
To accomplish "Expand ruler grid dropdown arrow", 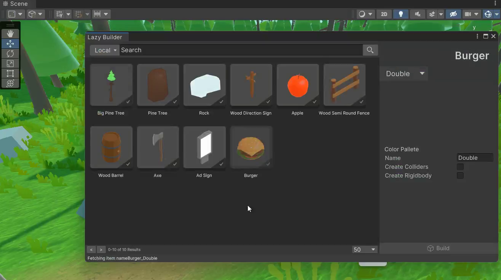I will click(106, 14).
